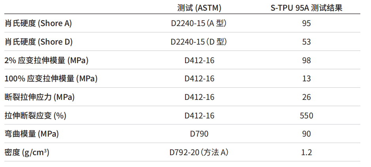Click the 测试 (ASTM) column header

199,8
